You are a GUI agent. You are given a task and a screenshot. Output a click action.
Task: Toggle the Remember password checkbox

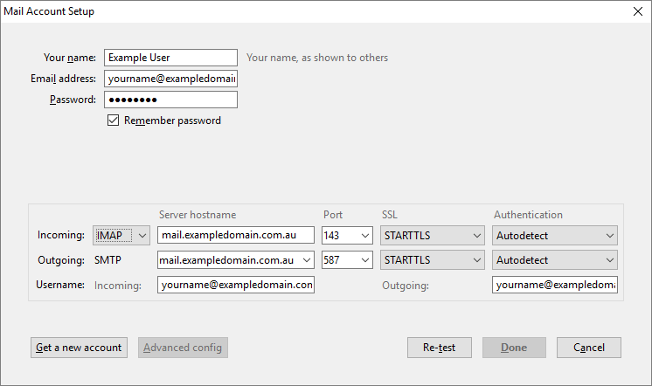pos(113,121)
